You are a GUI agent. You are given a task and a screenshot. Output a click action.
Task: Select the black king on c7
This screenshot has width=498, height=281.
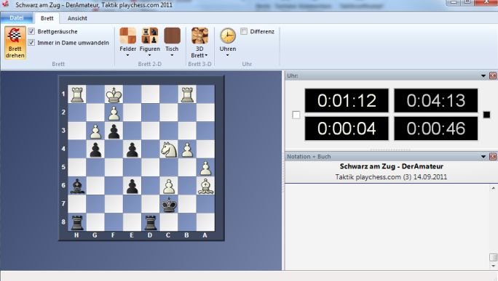tap(169, 204)
